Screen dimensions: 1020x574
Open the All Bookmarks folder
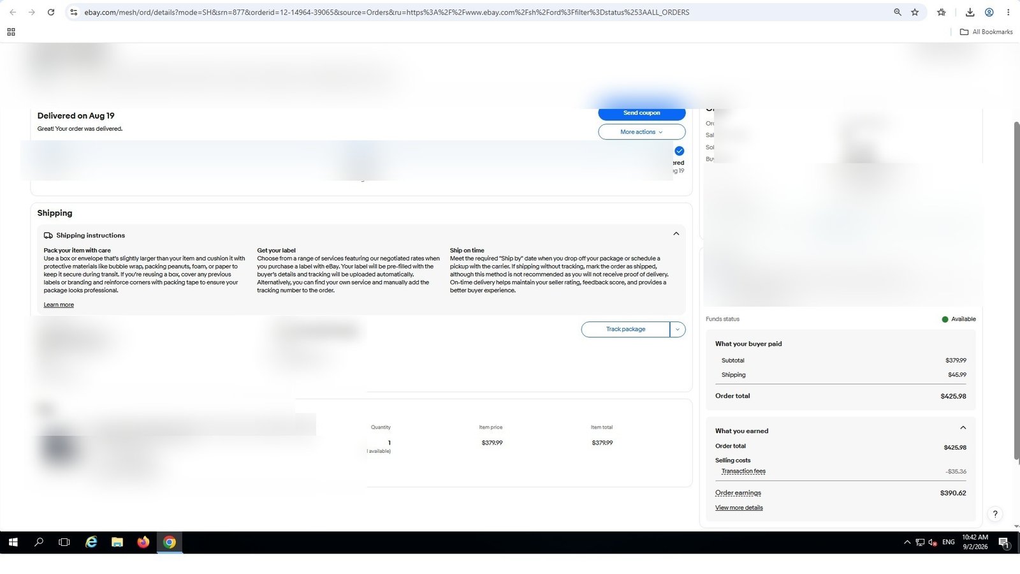point(986,32)
